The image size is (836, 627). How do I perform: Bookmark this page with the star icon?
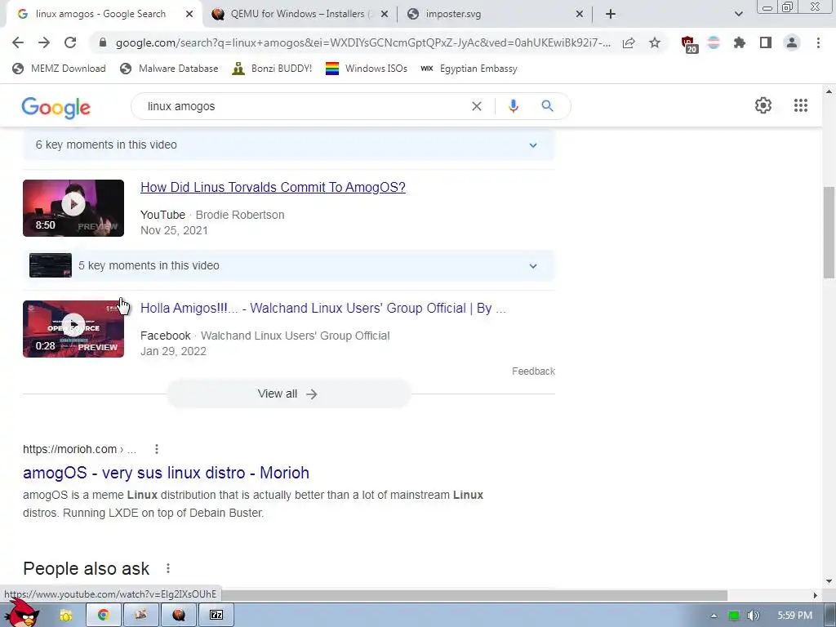[x=655, y=42]
